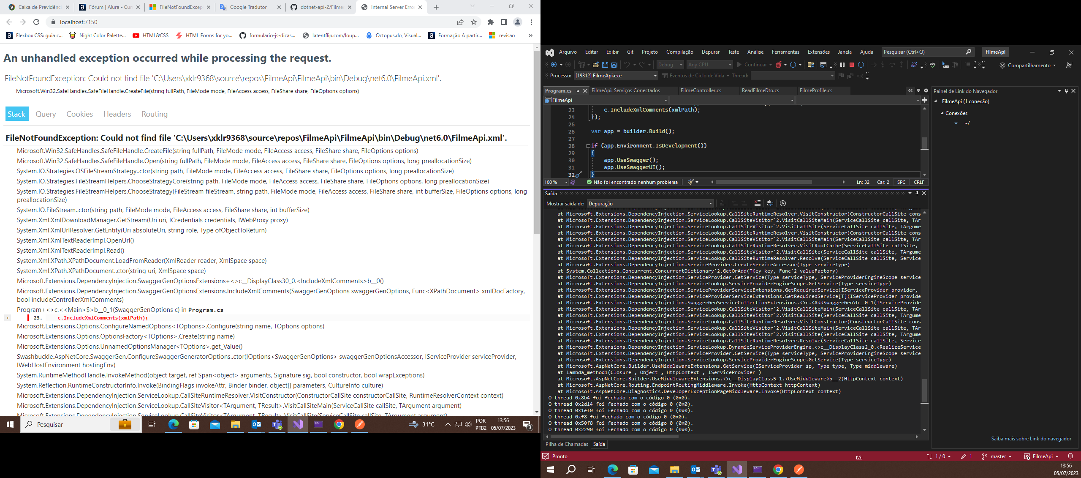Click CRLF line ending indicator
The height and width of the screenshot is (478, 1081).
click(919, 182)
